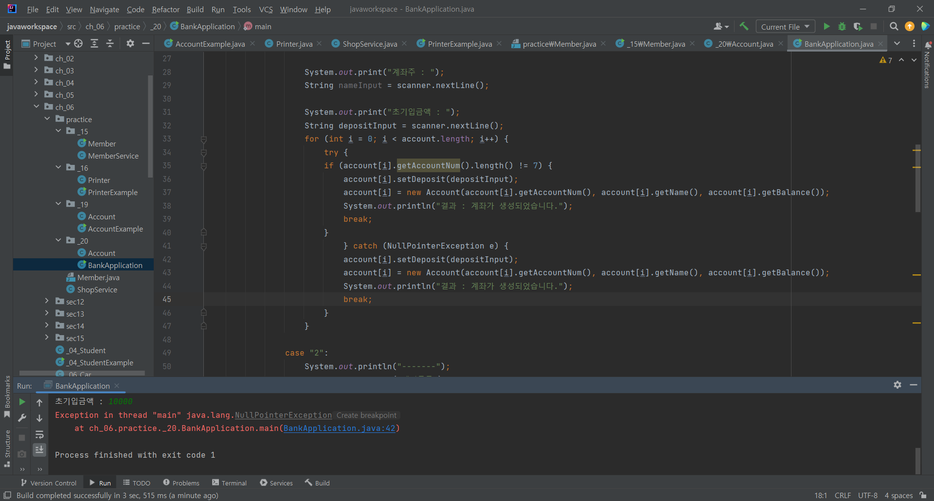Select MemberService in project tree
934x501 pixels.
[x=113, y=156]
